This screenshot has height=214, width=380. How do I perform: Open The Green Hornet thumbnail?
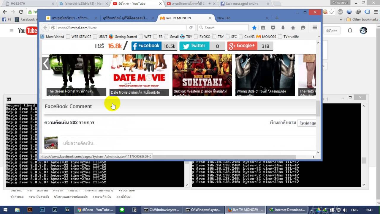(76, 75)
